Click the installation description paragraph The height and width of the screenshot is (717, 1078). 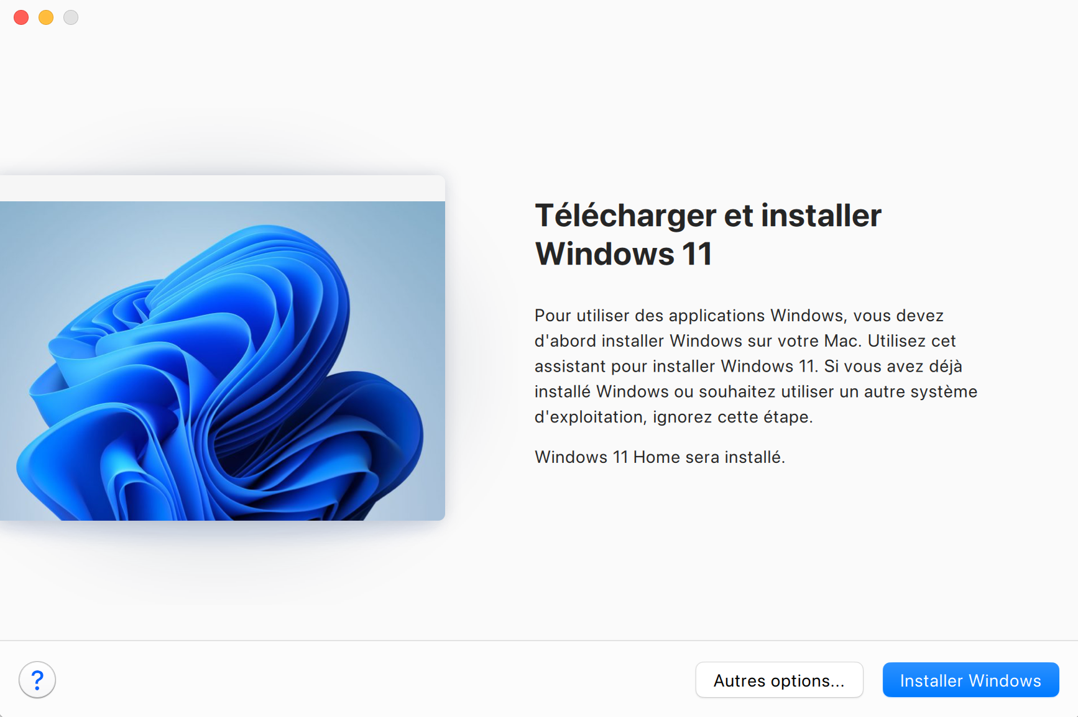click(x=755, y=366)
